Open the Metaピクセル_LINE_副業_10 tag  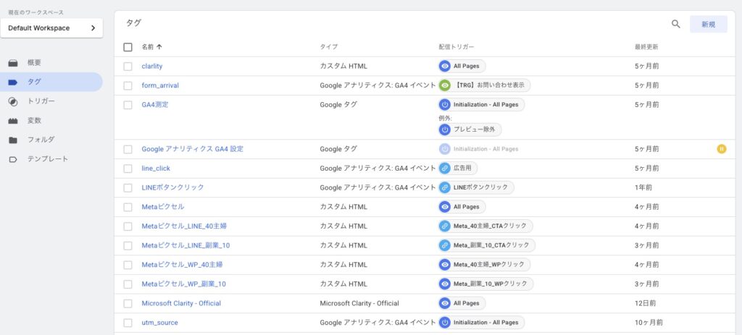(x=185, y=245)
